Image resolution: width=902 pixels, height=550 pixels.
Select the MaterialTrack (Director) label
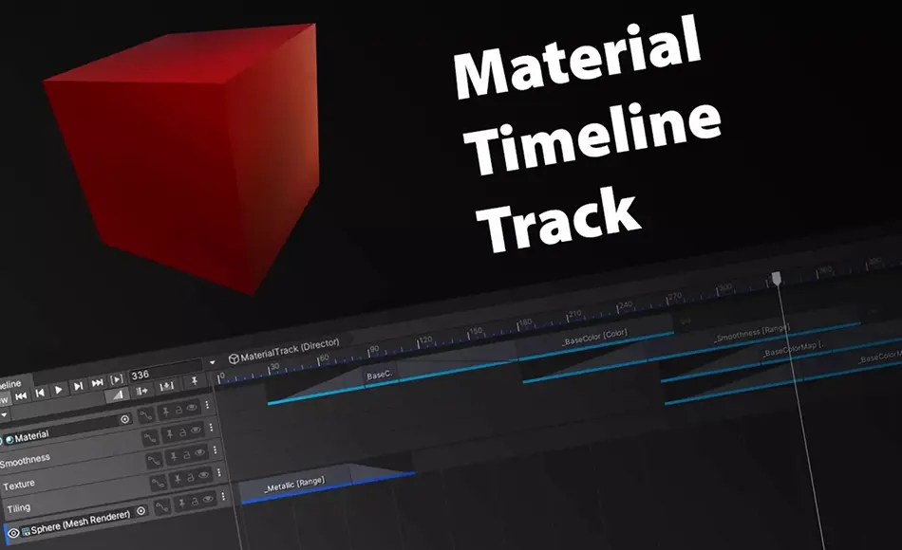[291, 349]
